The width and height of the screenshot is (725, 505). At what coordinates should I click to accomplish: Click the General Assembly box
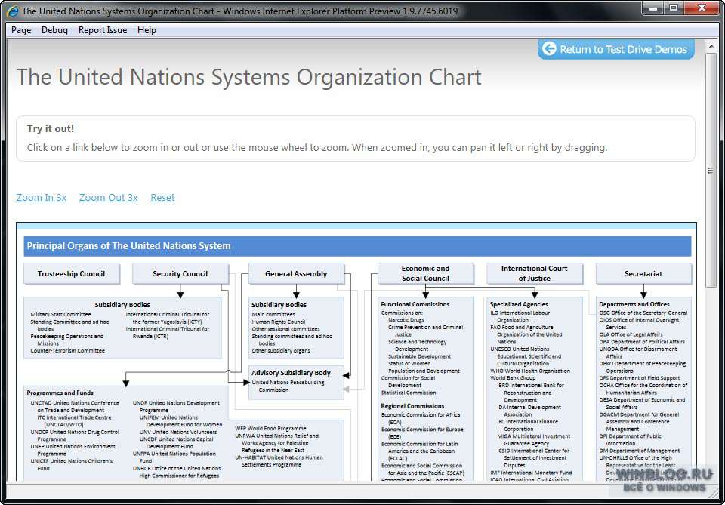(x=296, y=273)
